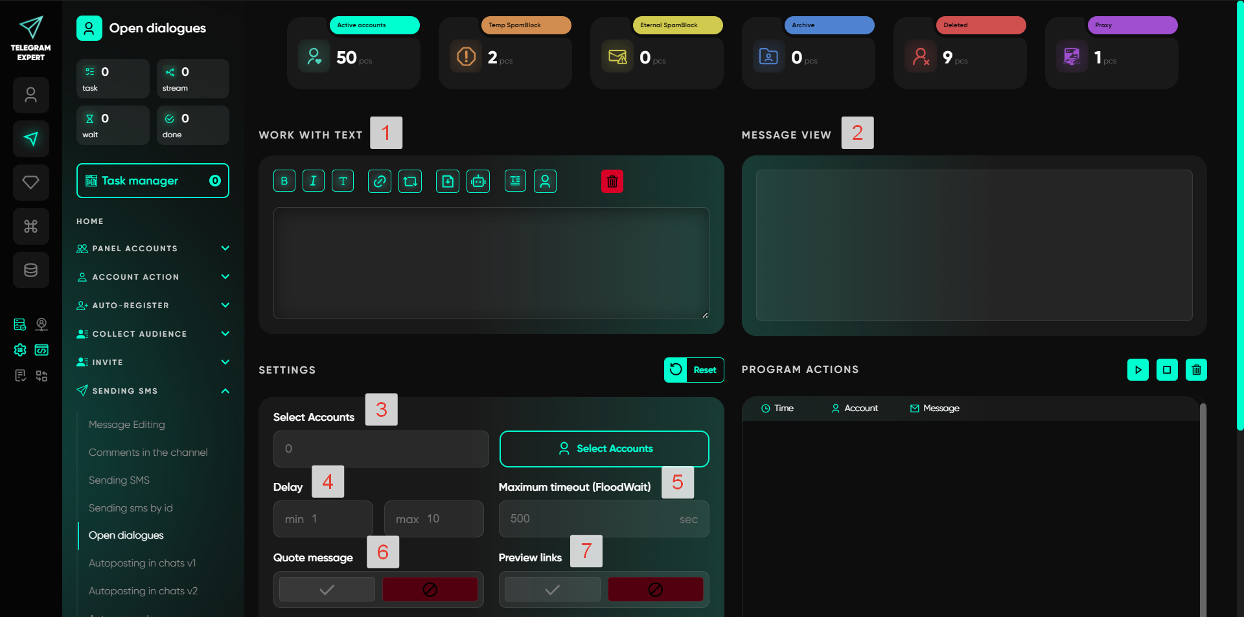The height and width of the screenshot is (617, 1244).
Task: Start the program with the play button
Action: click(x=1138, y=370)
